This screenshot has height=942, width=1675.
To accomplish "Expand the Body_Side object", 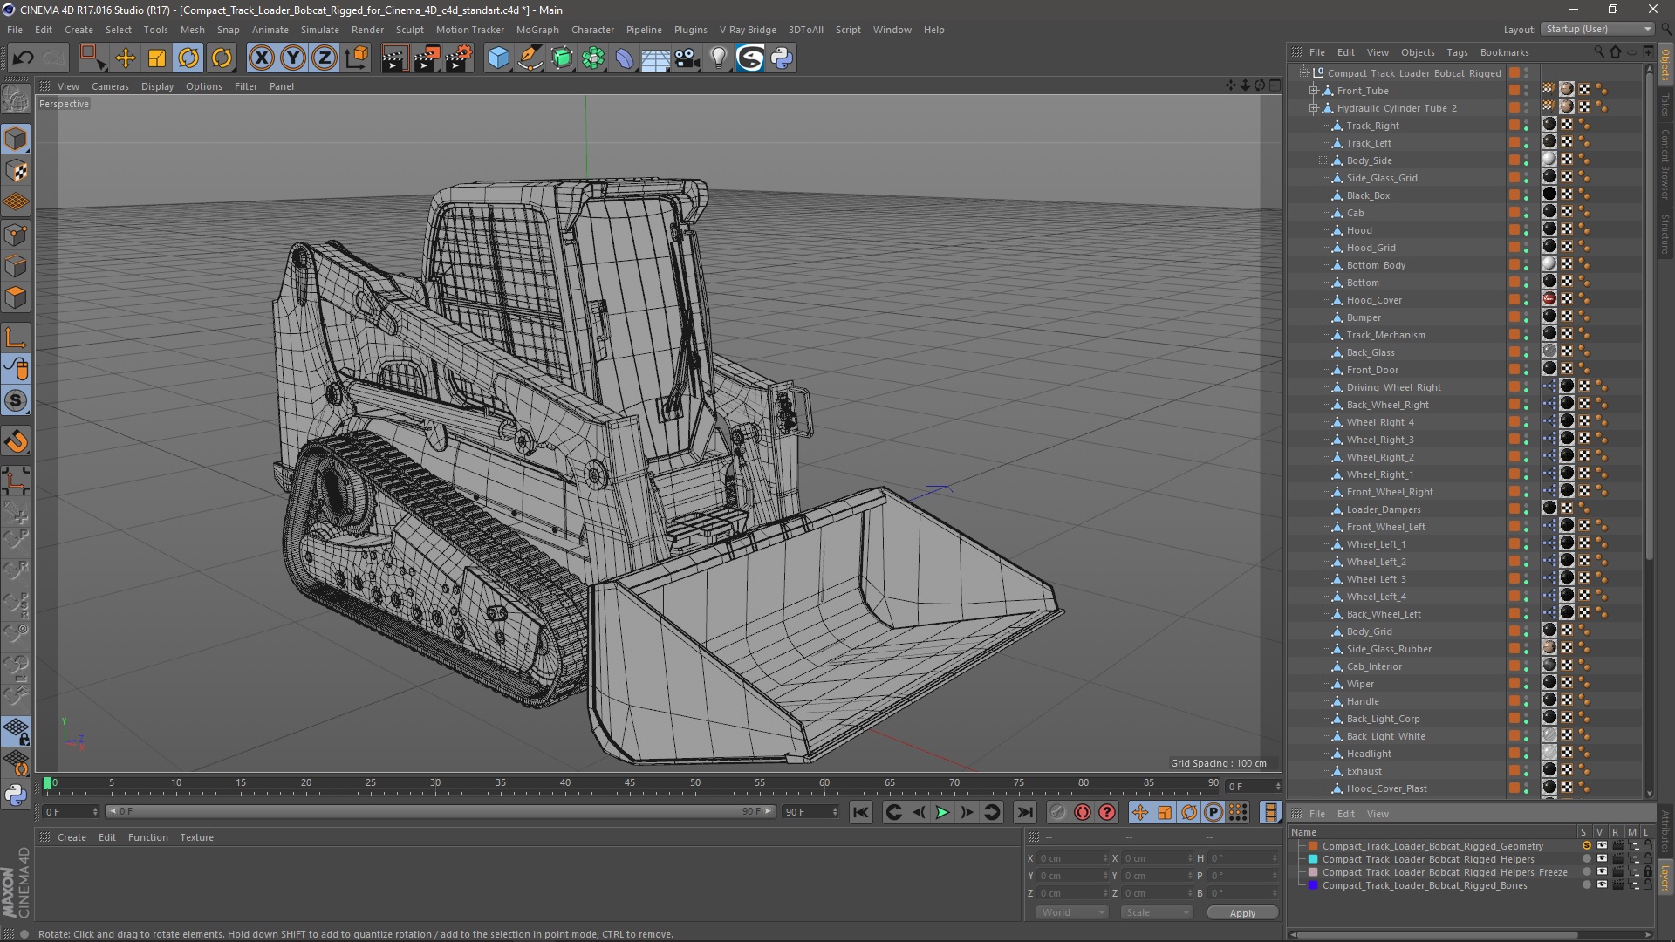I will click(1323, 160).
